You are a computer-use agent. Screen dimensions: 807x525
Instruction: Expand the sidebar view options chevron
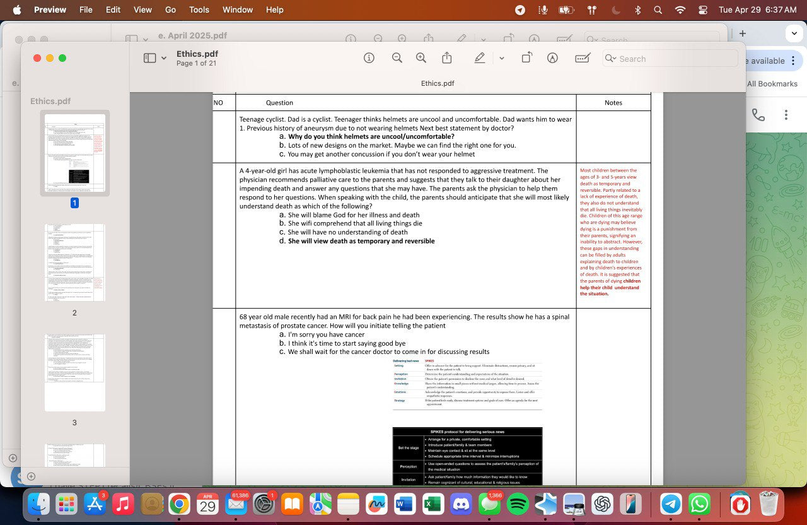tap(164, 58)
